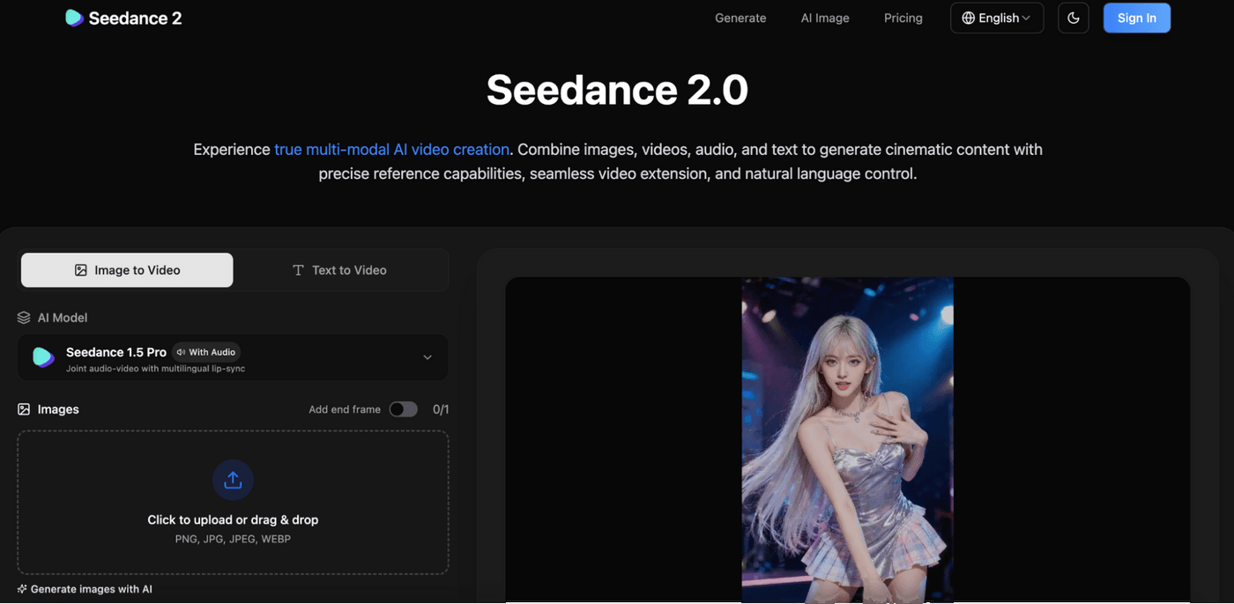Go to the AI Image page
Viewport: 1234px width, 604px height.
[825, 18]
